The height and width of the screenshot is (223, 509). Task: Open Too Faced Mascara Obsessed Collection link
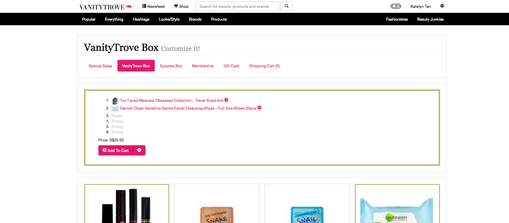click(x=171, y=101)
